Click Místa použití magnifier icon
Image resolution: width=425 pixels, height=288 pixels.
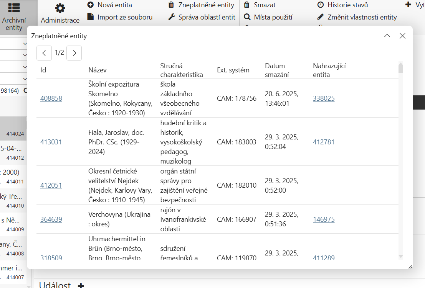pos(247,17)
